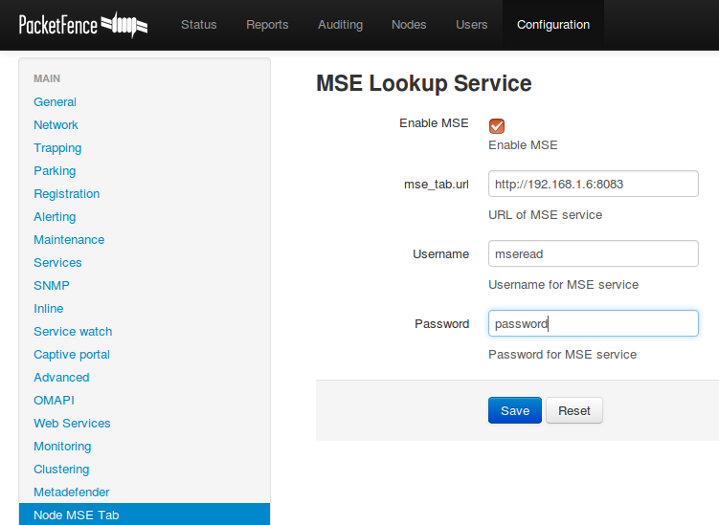Open Monitoring settings
Viewport: 719px width, 525px height.
[62, 446]
